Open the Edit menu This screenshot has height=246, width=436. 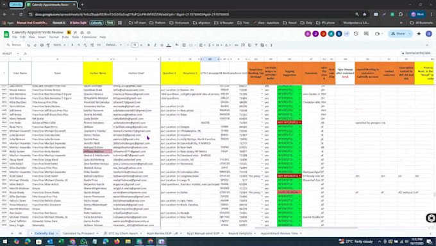pyautogui.click(x=22, y=37)
